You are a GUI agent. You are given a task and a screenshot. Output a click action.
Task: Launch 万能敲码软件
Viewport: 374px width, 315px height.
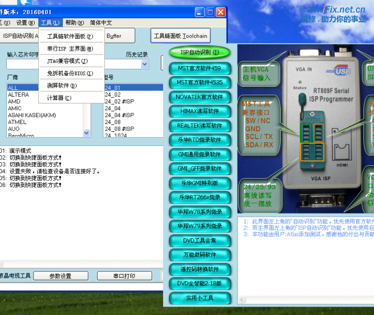[x=200, y=255]
